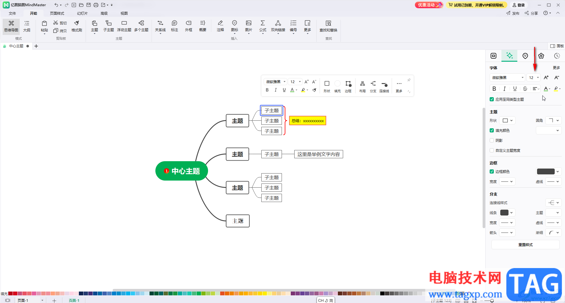The height and width of the screenshot is (303, 565).
Task: Open the connector line style dropdown
Action: point(554,203)
